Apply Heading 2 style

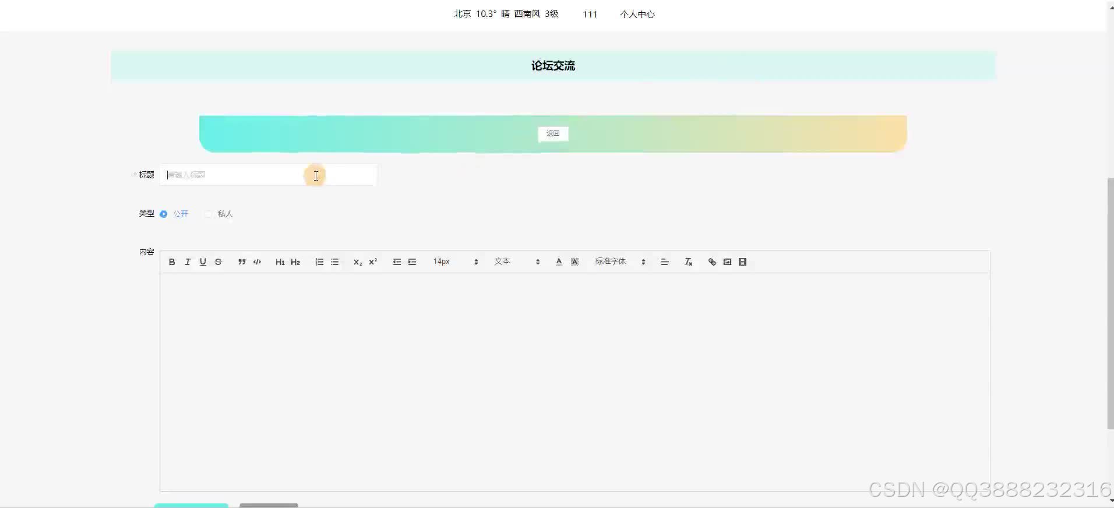tap(295, 262)
